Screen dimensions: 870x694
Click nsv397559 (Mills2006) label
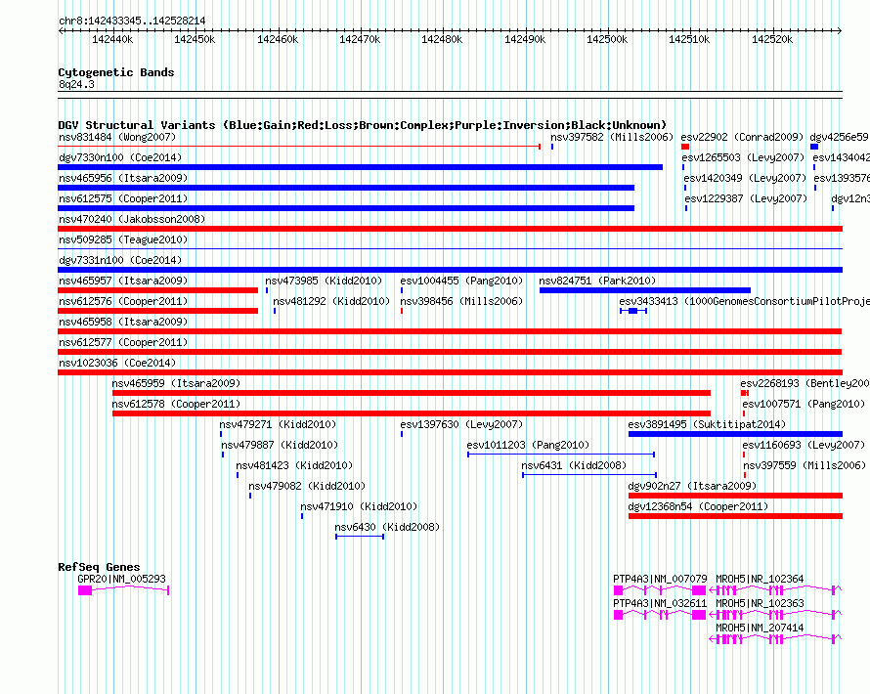coord(805,465)
